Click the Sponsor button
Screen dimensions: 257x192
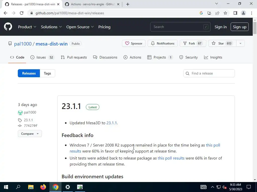click(134, 43)
